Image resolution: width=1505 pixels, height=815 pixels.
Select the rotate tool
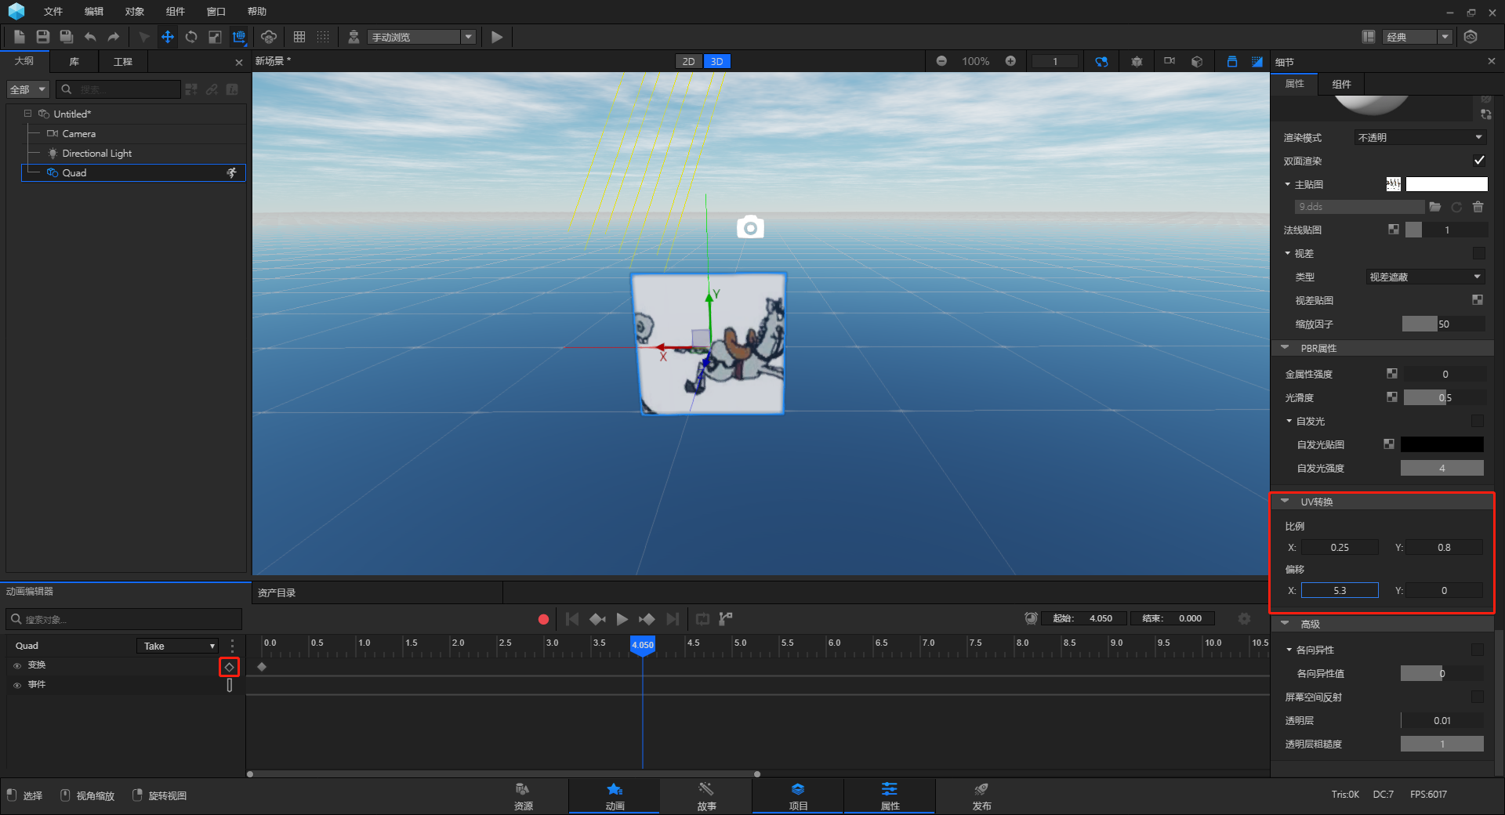click(x=191, y=37)
